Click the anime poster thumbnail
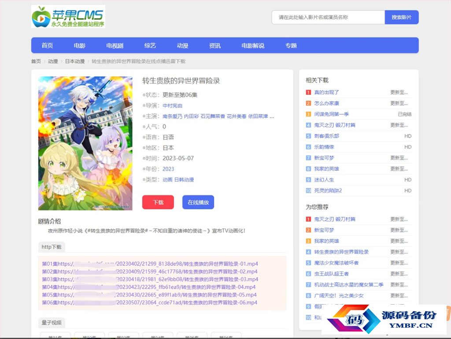 [85, 143]
